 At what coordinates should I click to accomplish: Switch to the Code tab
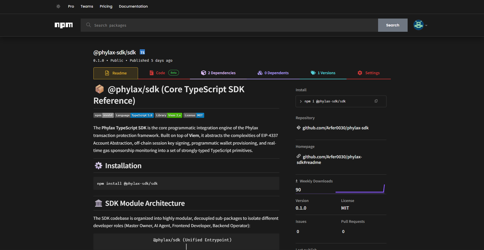(x=164, y=73)
